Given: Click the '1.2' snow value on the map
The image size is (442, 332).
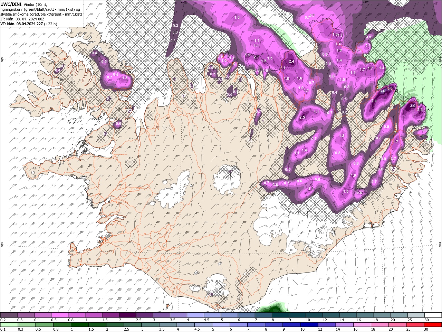Looking at the screenshot, I should tap(342, 136).
